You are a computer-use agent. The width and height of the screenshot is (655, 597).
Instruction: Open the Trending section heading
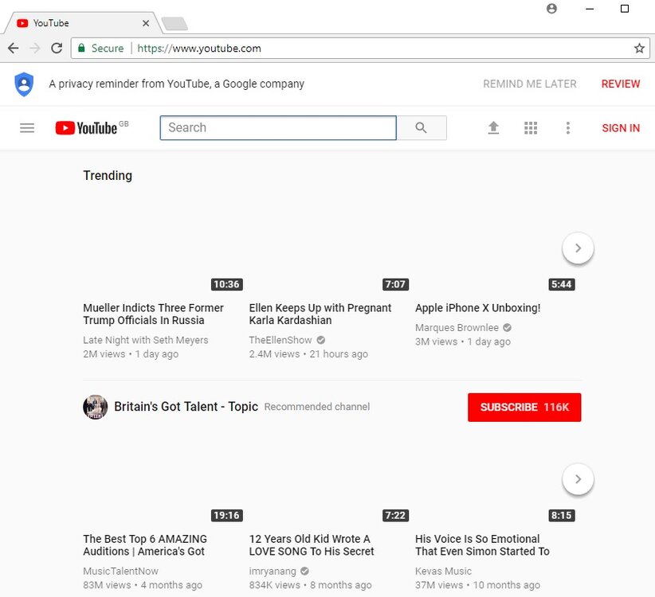108,176
